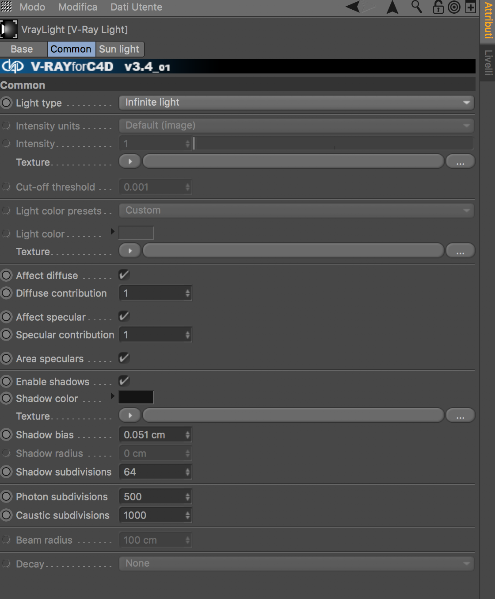Click the Intensity slider track
This screenshot has width=495, height=599.
pos(333,143)
